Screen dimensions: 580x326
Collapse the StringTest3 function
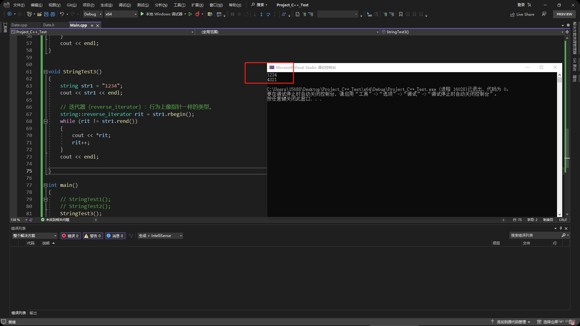pyautogui.click(x=45, y=72)
